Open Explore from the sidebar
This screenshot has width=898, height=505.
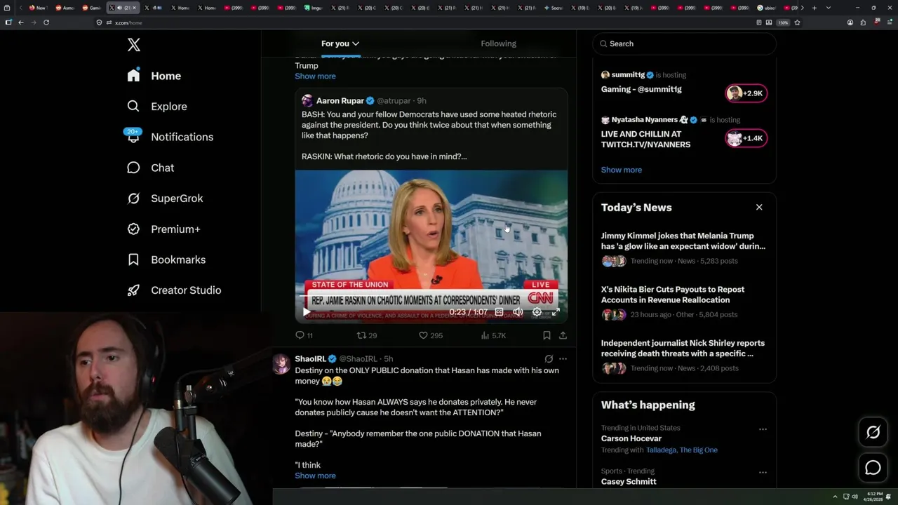point(157,107)
